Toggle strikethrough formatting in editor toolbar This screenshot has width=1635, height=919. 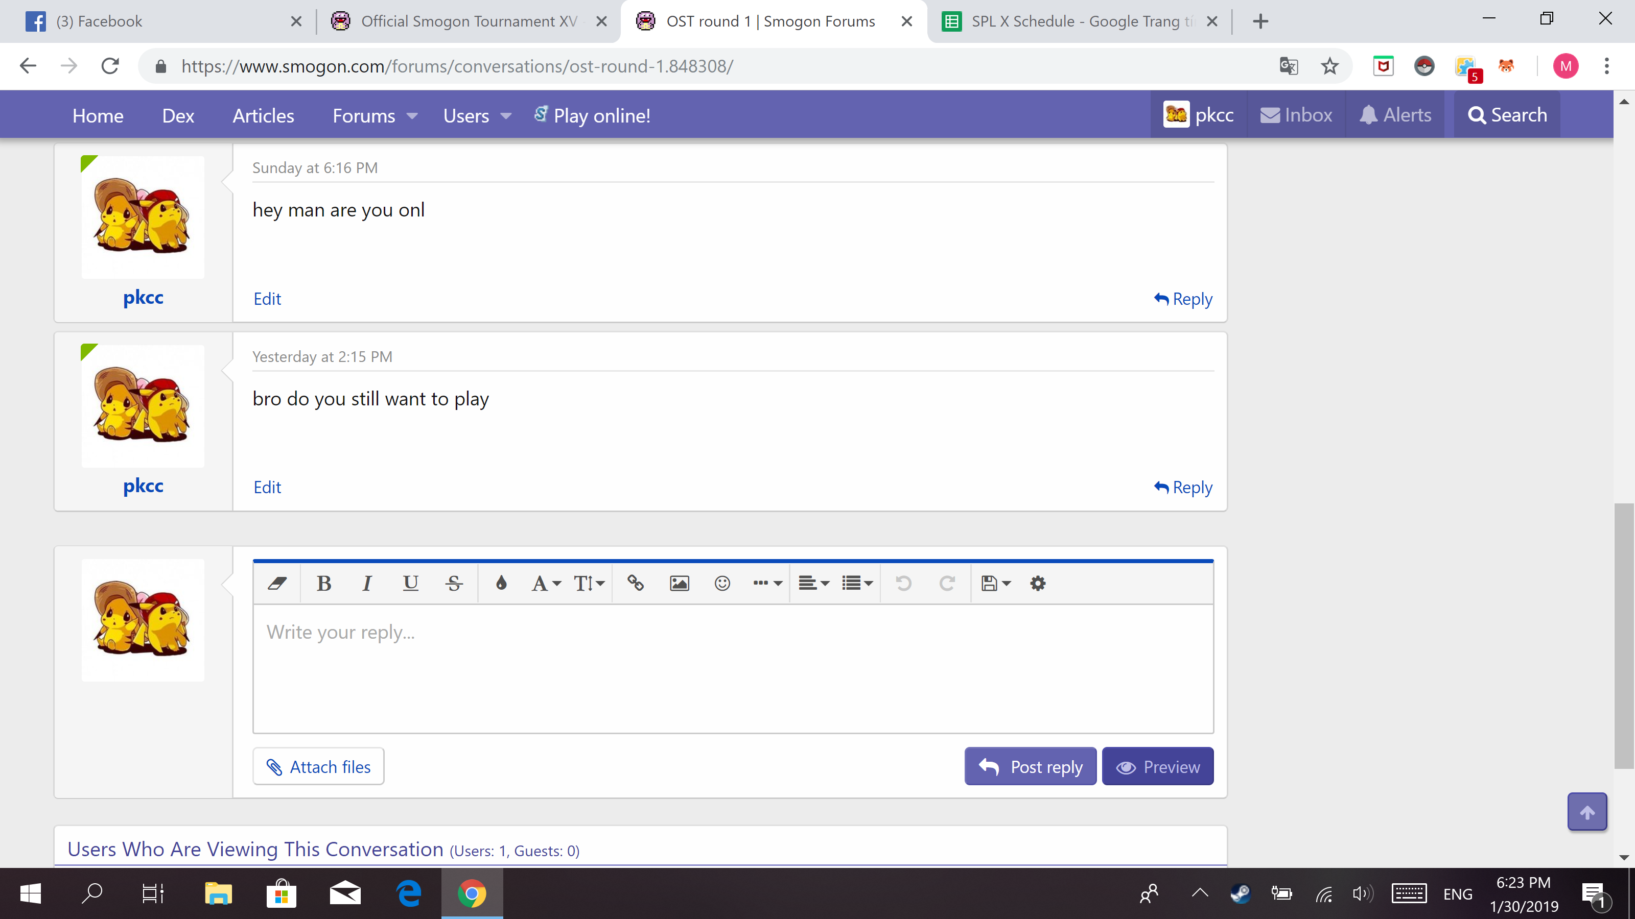454,583
